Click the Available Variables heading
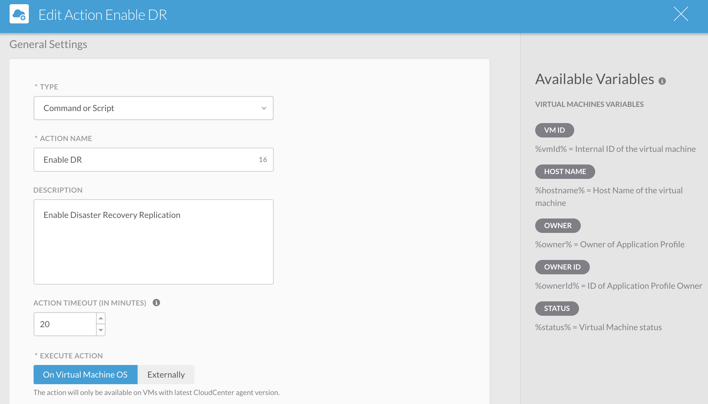This screenshot has height=404, width=708. click(595, 79)
